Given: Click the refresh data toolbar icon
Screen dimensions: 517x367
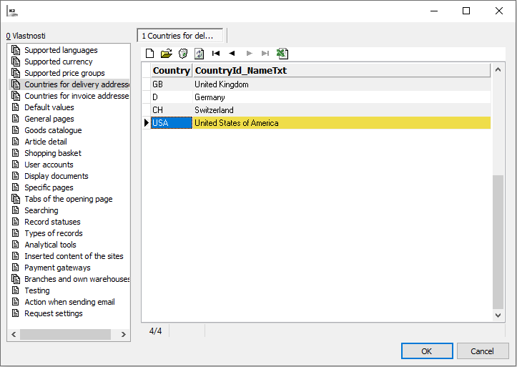Looking at the screenshot, I should click(x=200, y=54).
